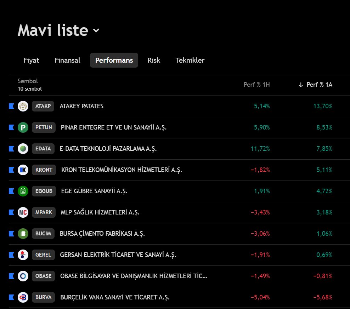Toggle blue flag on GEREL row
Image resolution: width=350 pixels, height=309 pixels.
click(x=11, y=255)
